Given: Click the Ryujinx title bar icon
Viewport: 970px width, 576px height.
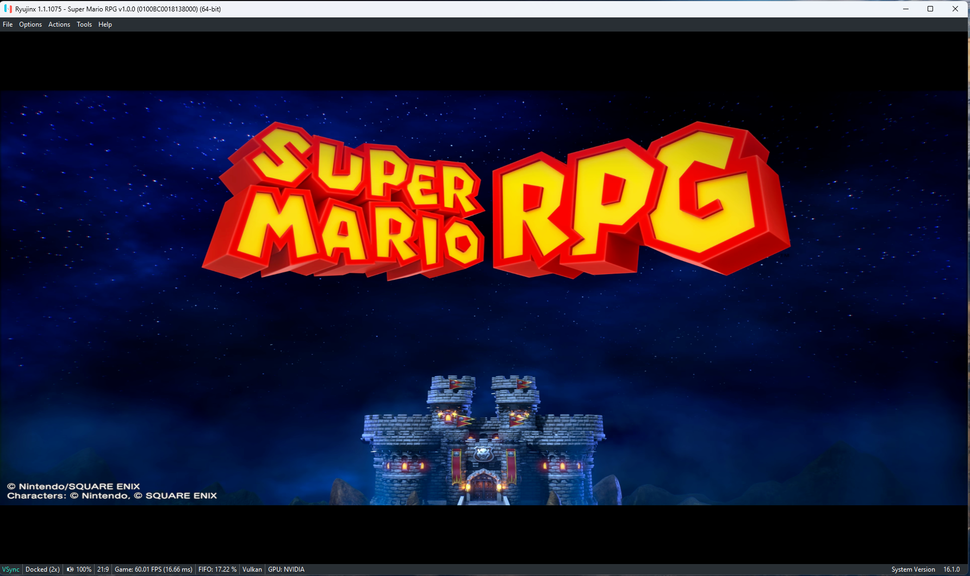Looking at the screenshot, I should 8,9.
